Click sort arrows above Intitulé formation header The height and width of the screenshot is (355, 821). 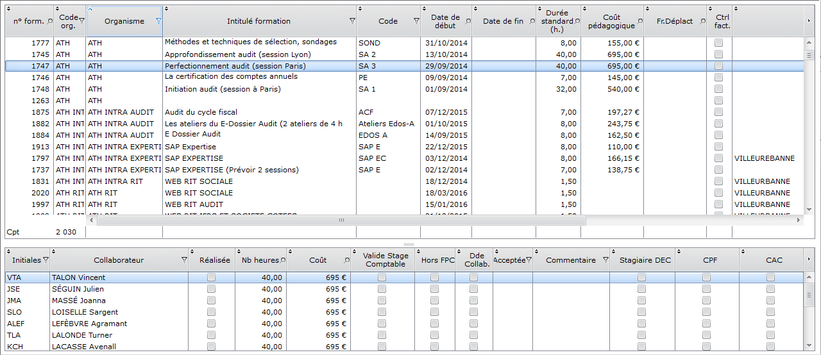click(x=166, y=9)
